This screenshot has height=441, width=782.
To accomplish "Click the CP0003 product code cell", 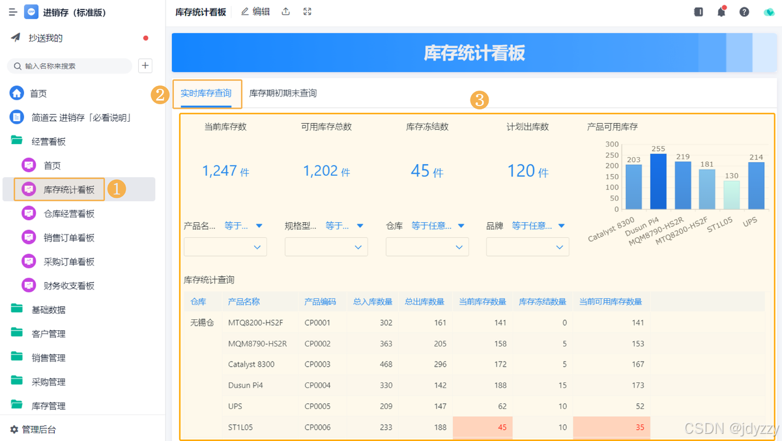I will [317, 364].
